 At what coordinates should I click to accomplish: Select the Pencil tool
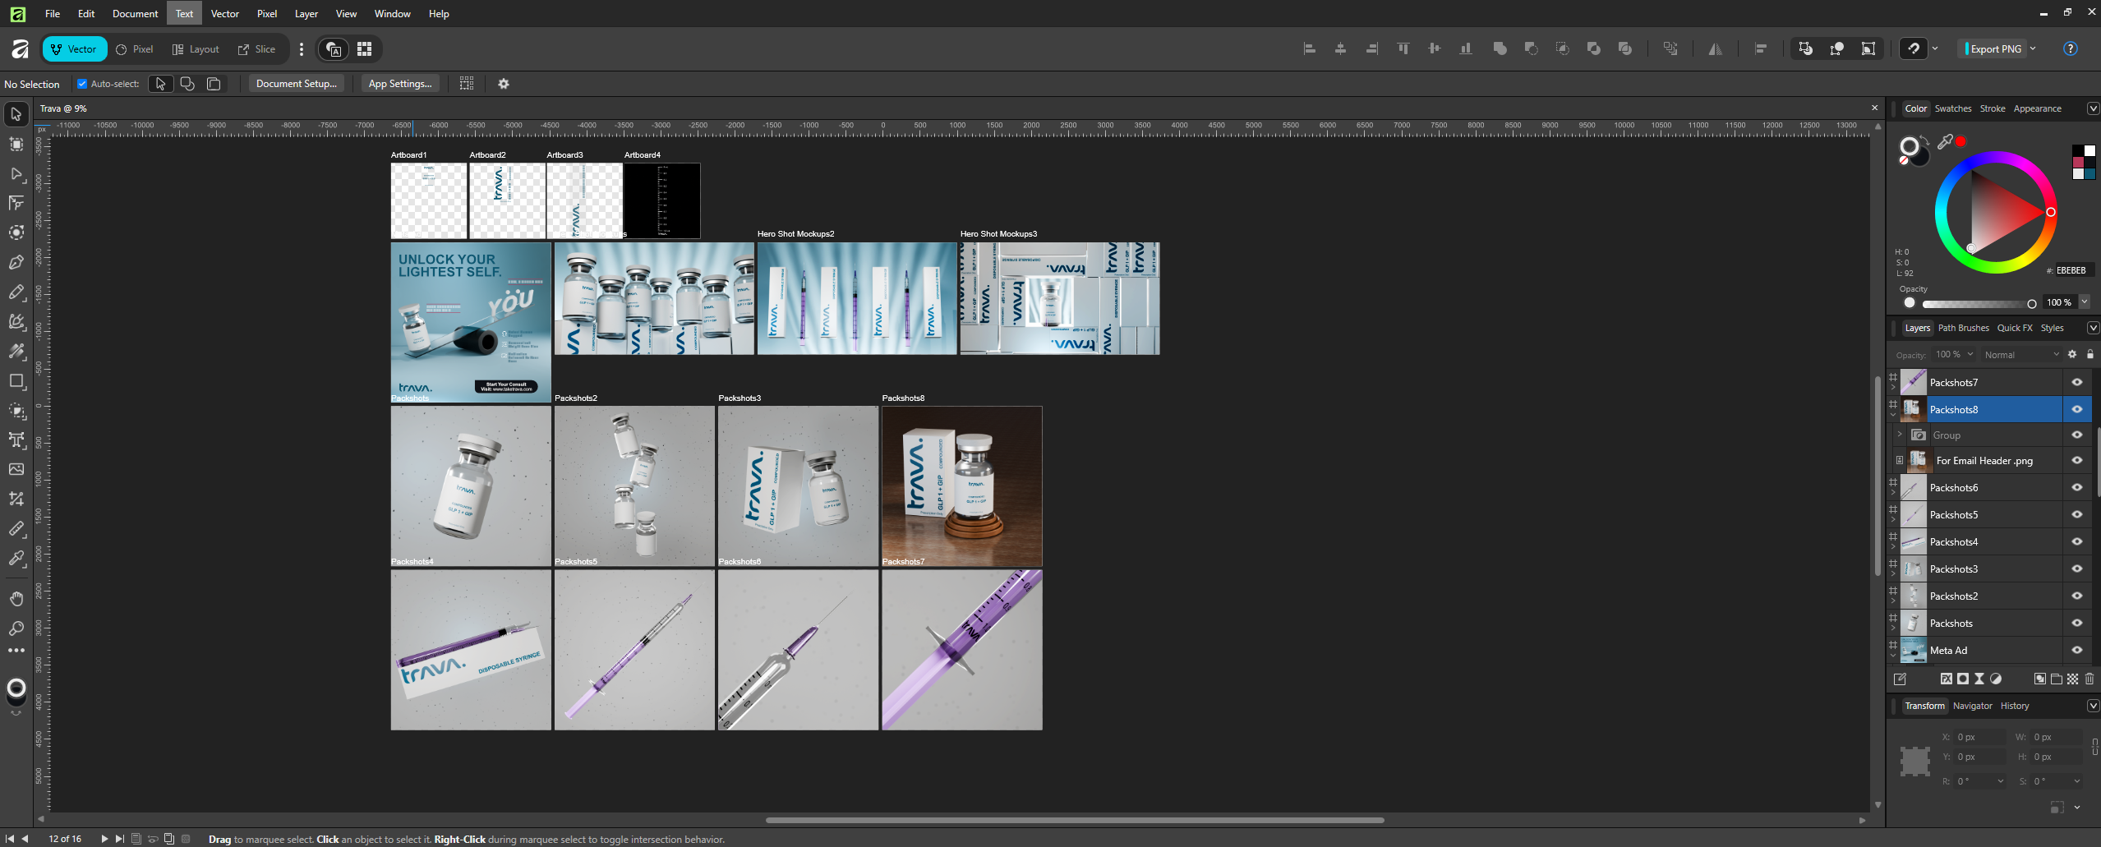[x=16, y=292]
